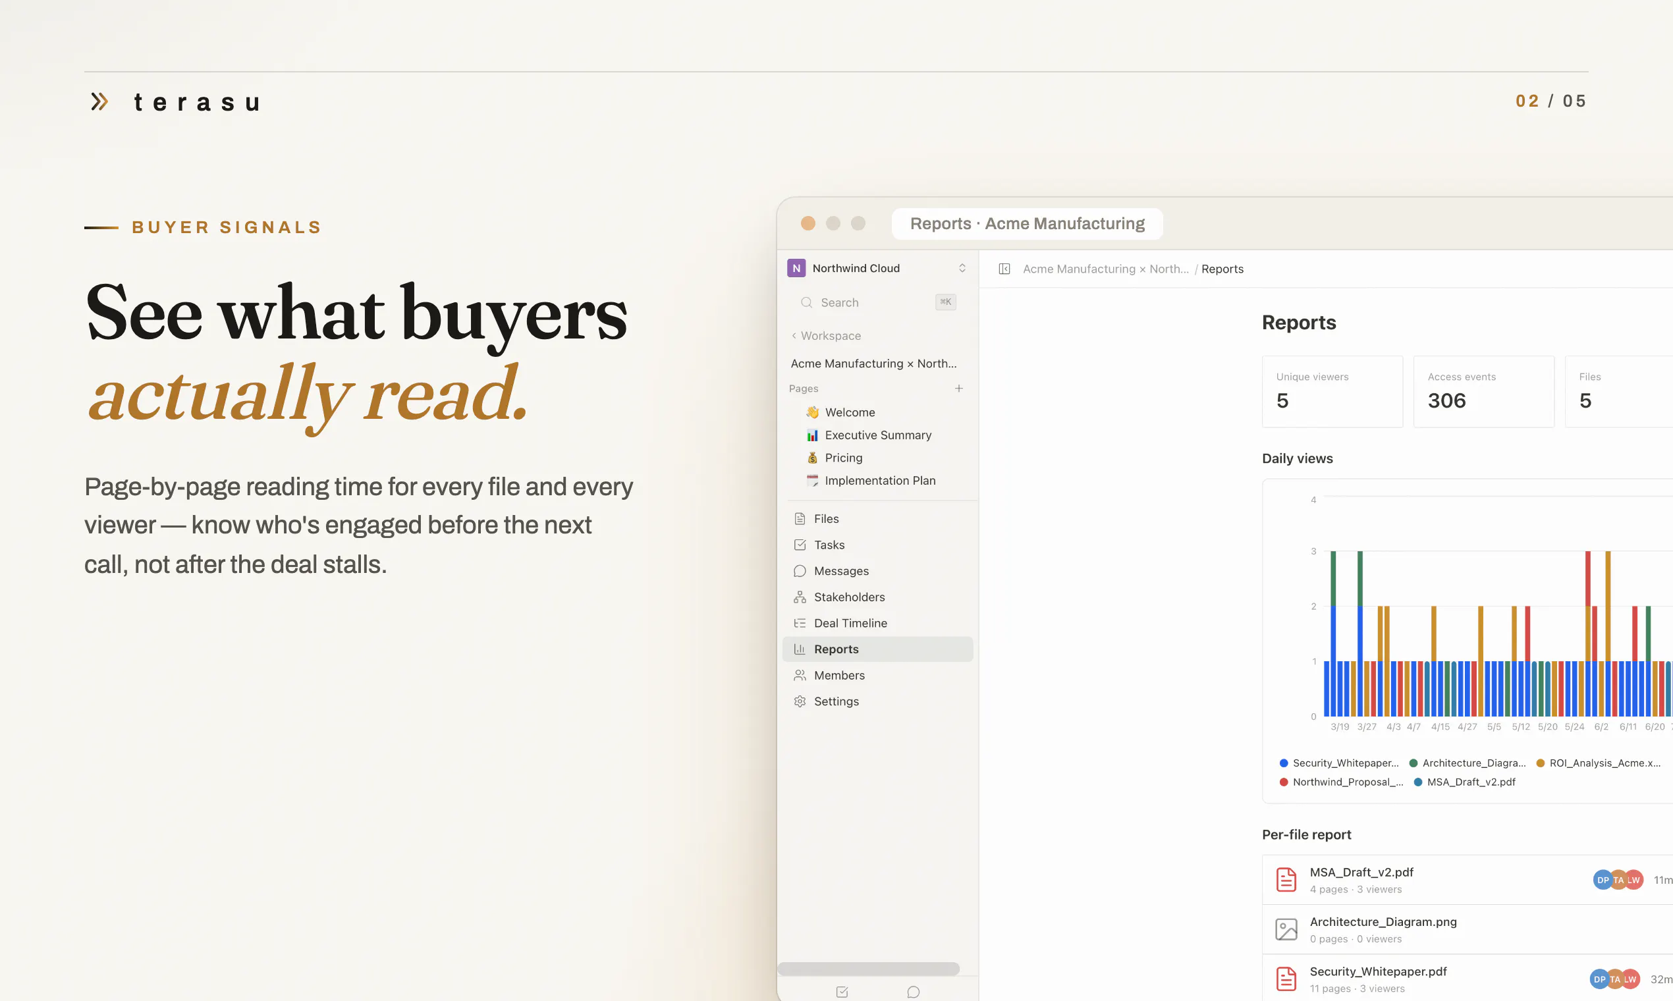Image resolution: width=1673 pixels, height=1001 pixels.
Task: Click LW avatar on Security_Whitepaper.pdf row
Action: pos(1630,979)
